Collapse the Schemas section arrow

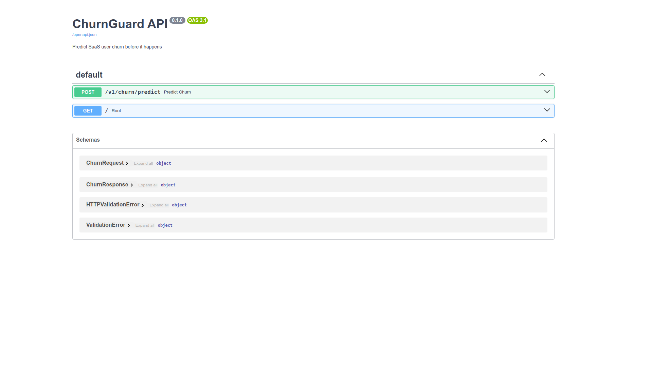(544, 140)
